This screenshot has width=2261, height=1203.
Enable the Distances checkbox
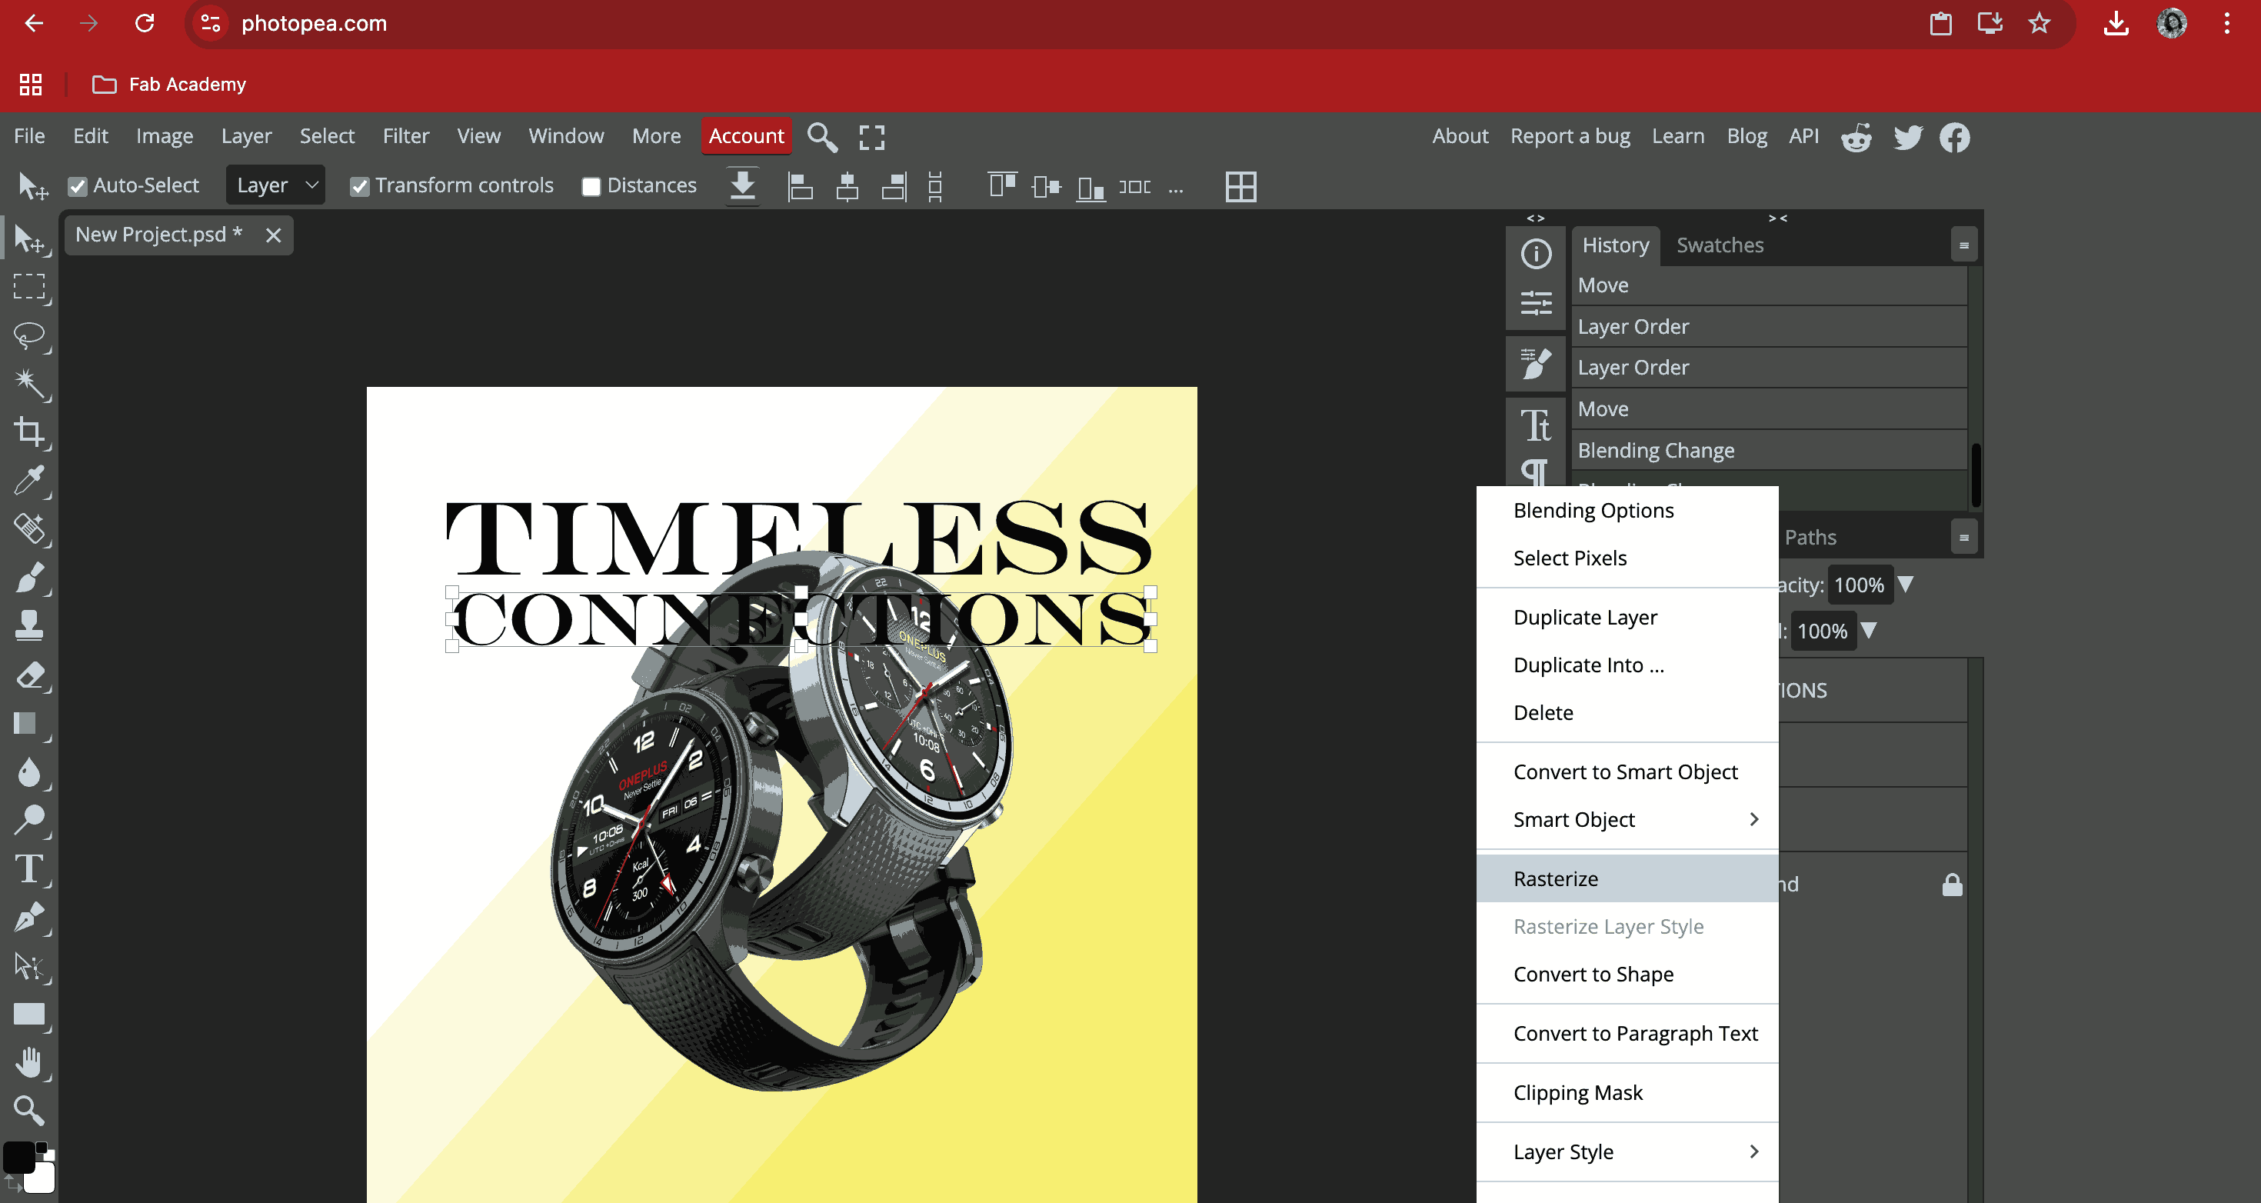[x=591, y=186]
